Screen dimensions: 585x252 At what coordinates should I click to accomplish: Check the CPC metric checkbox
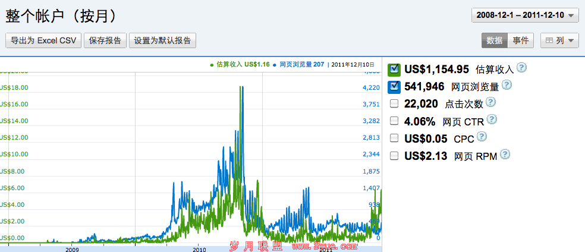click(x=394, y=138)
